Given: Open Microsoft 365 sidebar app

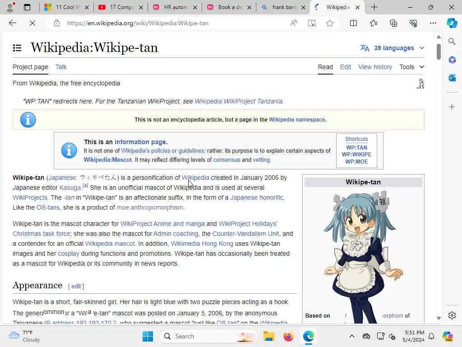Looking at the screenshot, I should [x=452, y=60].
